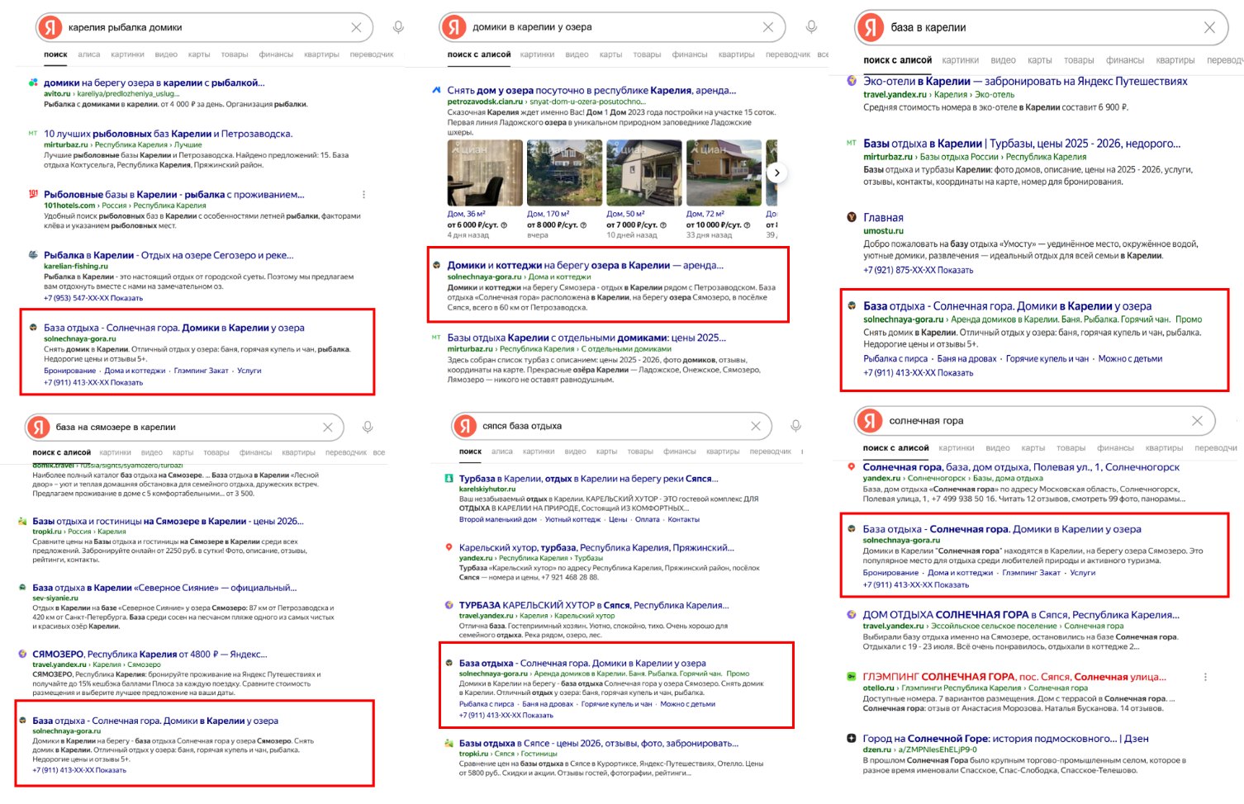Clear the "база в карелии" search field
The width and height of the screenshot is (1244, 804).
tap(1209, 27)
